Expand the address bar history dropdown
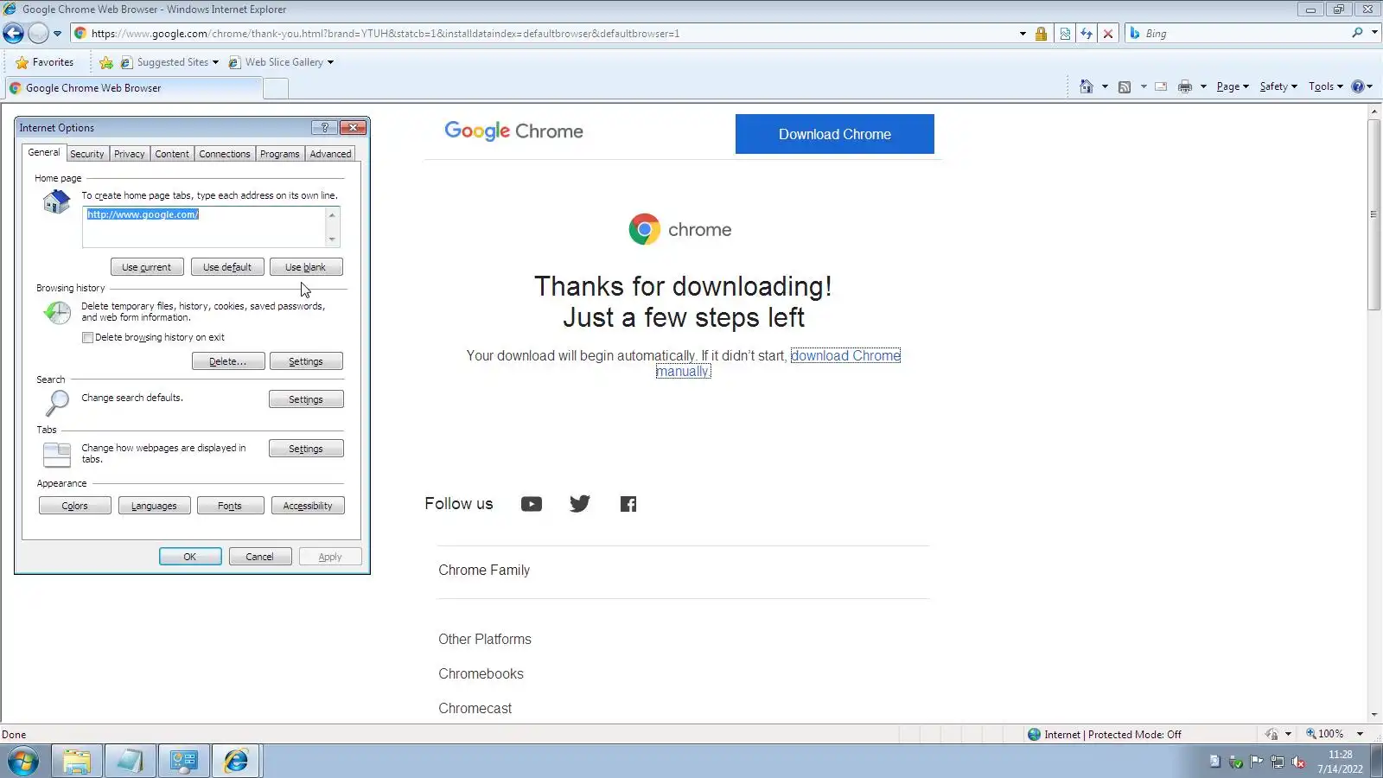Screen dimensions: 1383x778 click(1023, 34)
